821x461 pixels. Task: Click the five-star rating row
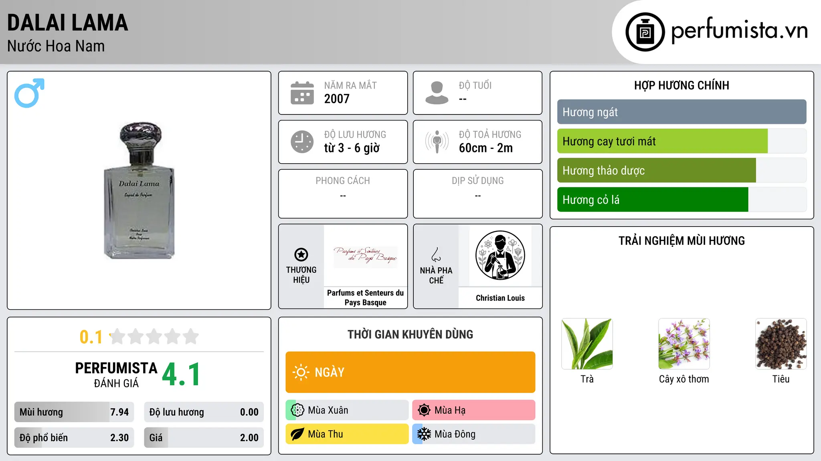154,337
